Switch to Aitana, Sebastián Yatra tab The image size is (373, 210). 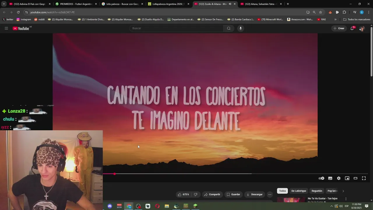pos(261,4)
